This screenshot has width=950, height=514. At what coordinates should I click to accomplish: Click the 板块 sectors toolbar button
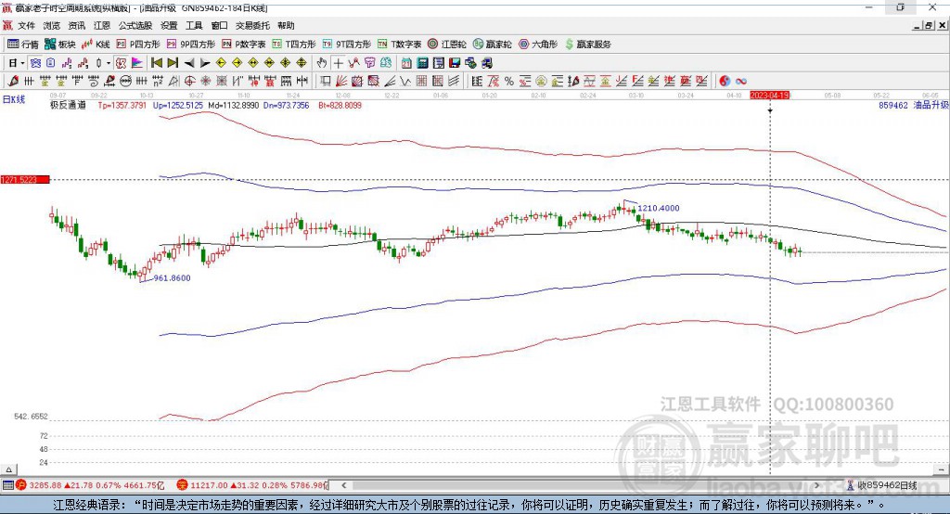pos(60,45)
